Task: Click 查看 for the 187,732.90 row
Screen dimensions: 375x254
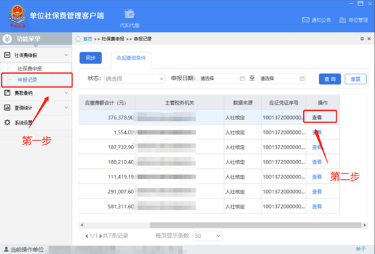Action: coord(317,147)
